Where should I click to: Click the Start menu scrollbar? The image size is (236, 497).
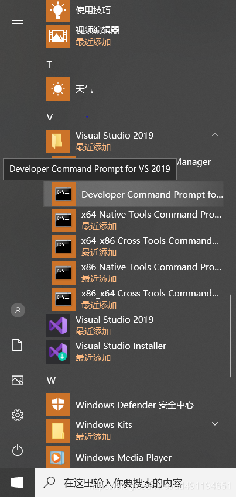pyautogui.click(x=230, y=336)
